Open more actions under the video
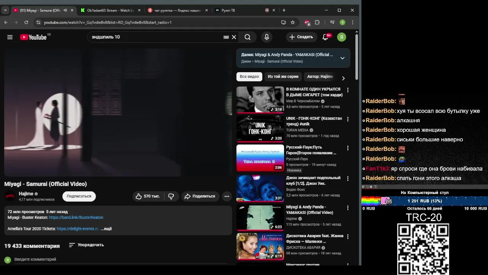488x275 pixels. click(x=227, y=196)
